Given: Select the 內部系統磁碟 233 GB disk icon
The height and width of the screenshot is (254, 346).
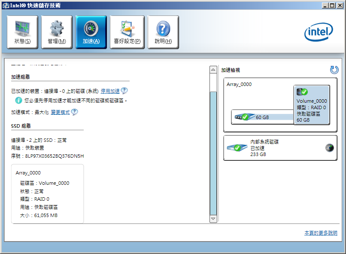Looking at the screenshot, I should point(237,147).
